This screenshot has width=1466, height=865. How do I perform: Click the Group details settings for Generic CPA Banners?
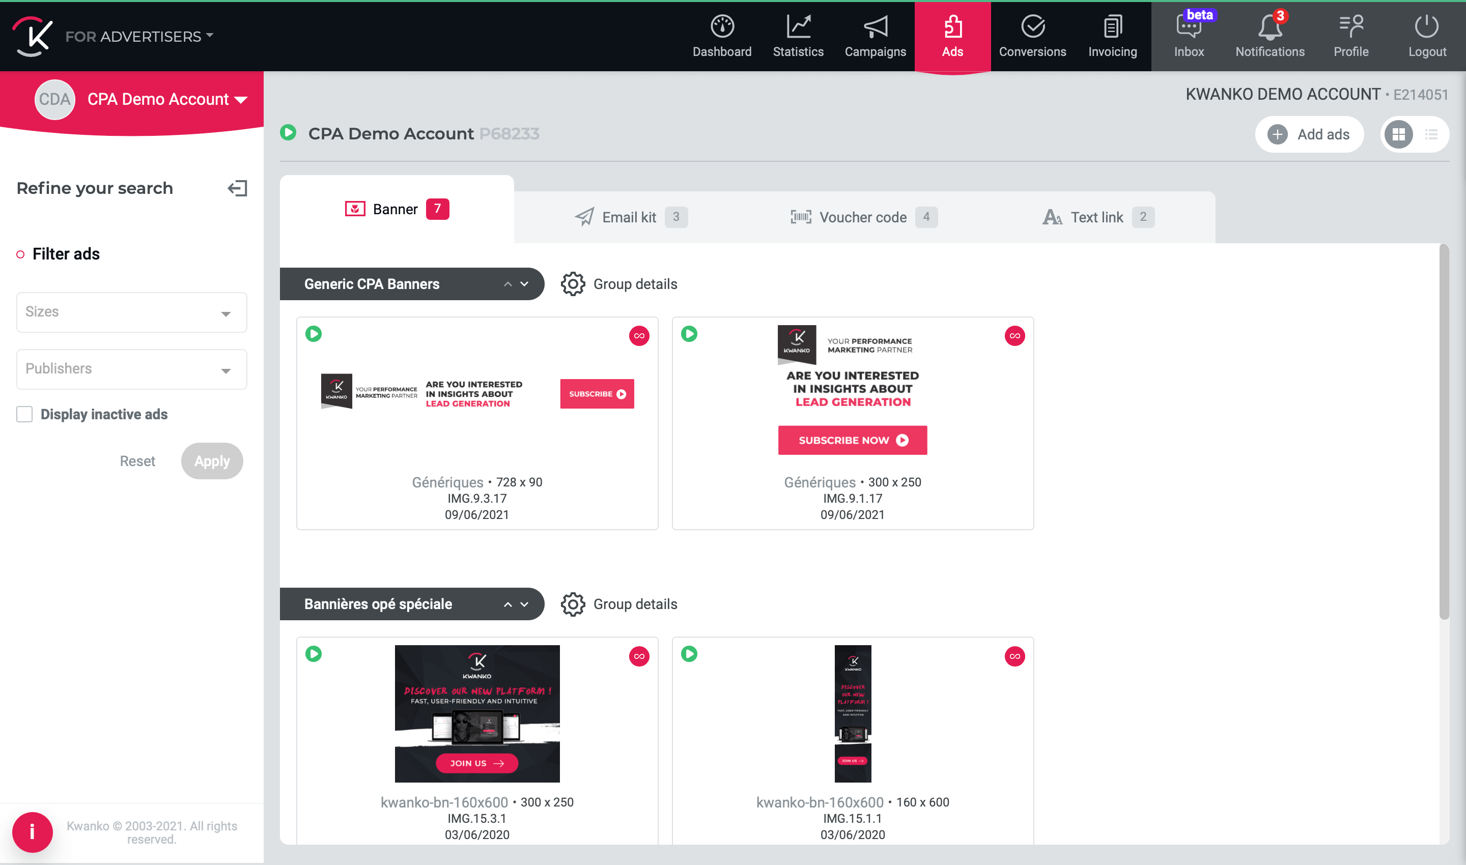click(x=573, y=283)
